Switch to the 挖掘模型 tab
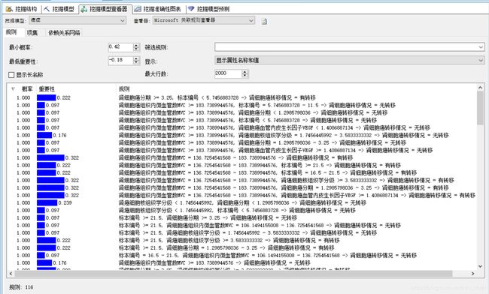The width and height of the screenshot is (489, 294). pyautogui.click(x=59, y=9)
